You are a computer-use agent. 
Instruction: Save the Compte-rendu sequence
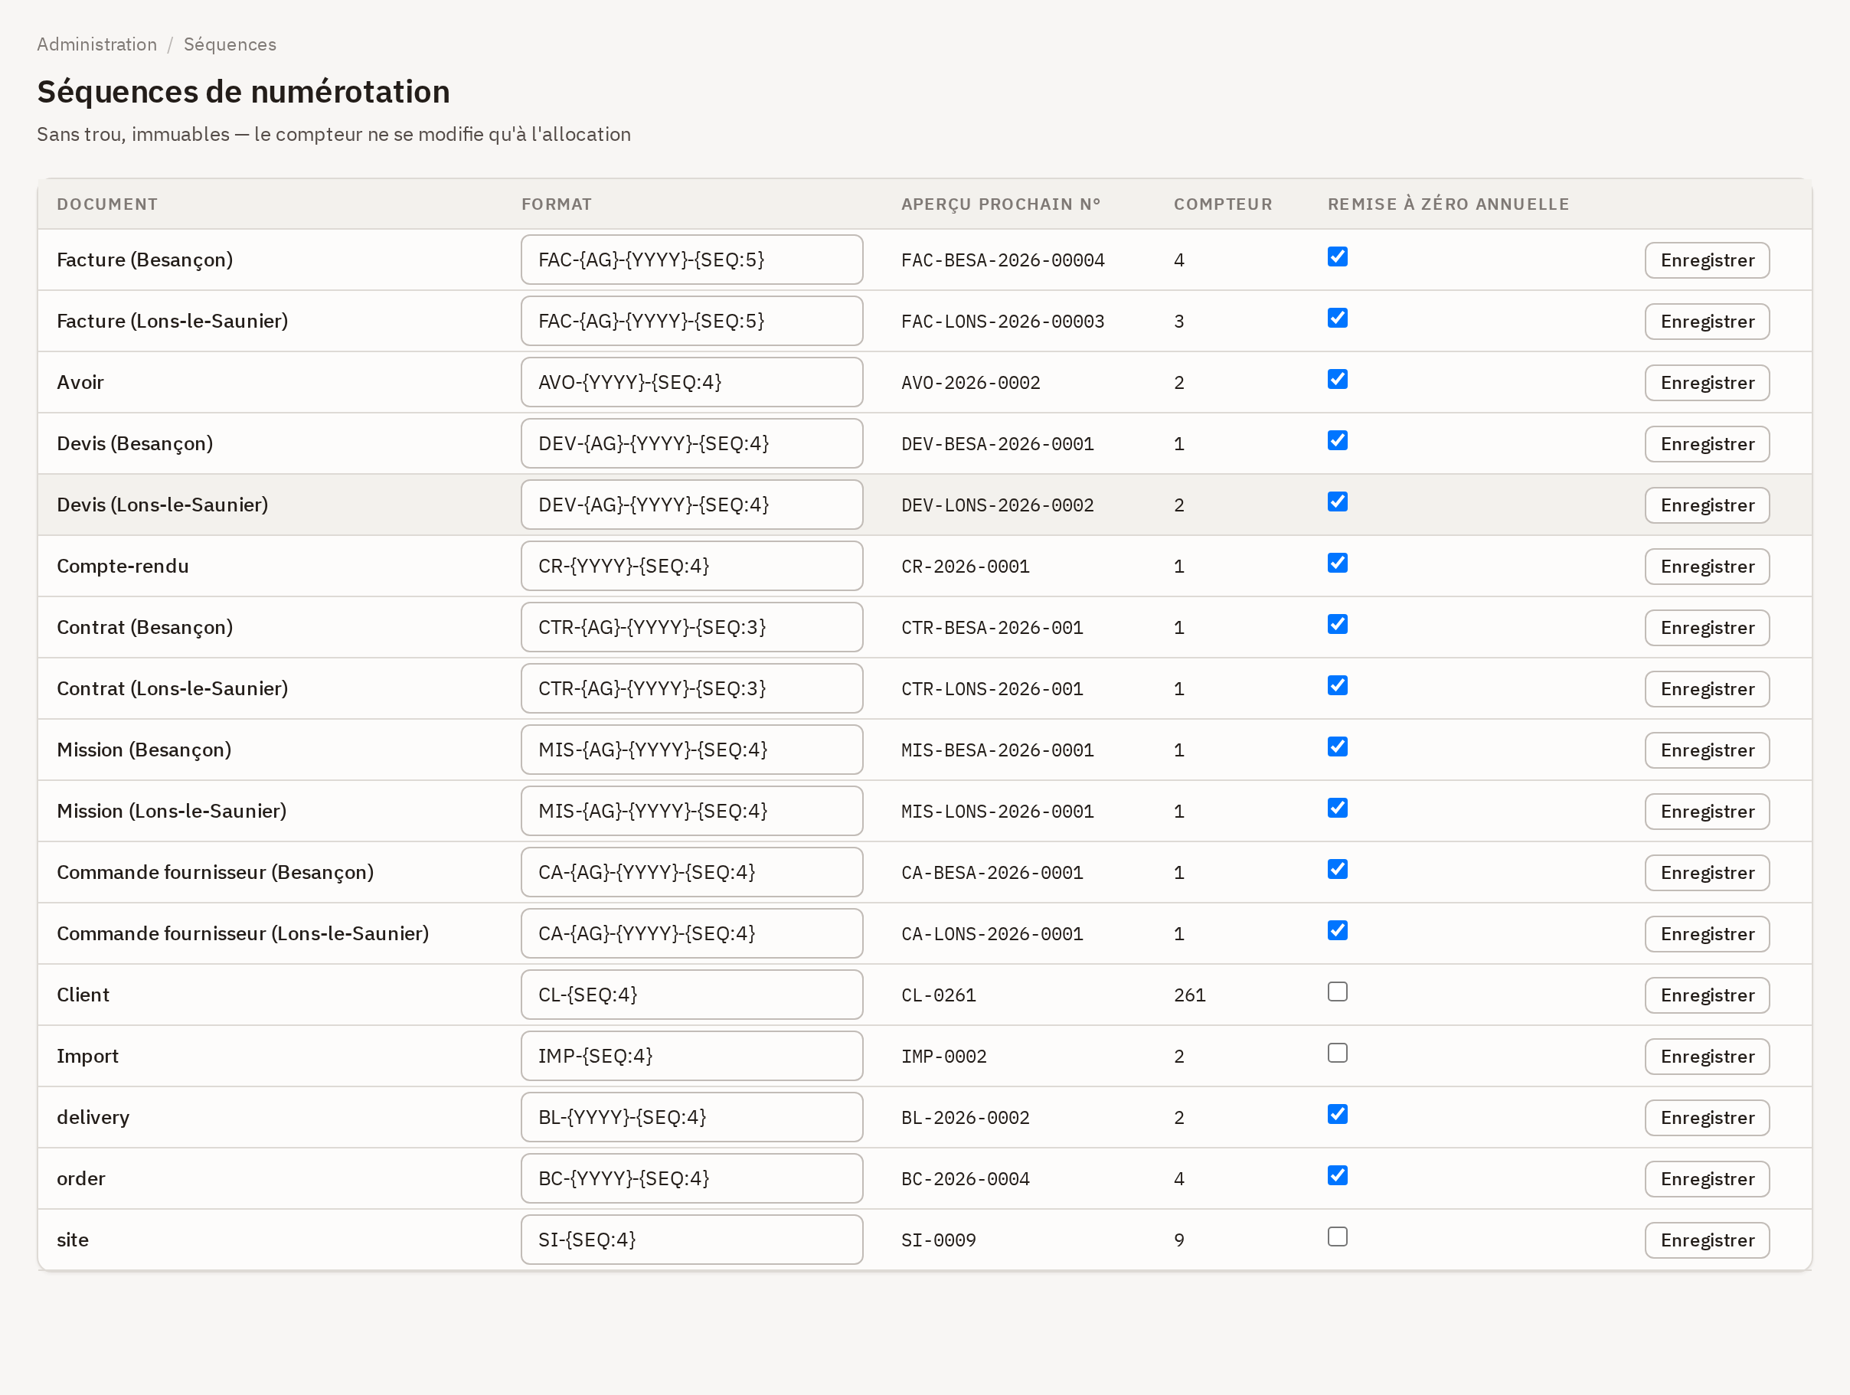[x=1707, y=567]
